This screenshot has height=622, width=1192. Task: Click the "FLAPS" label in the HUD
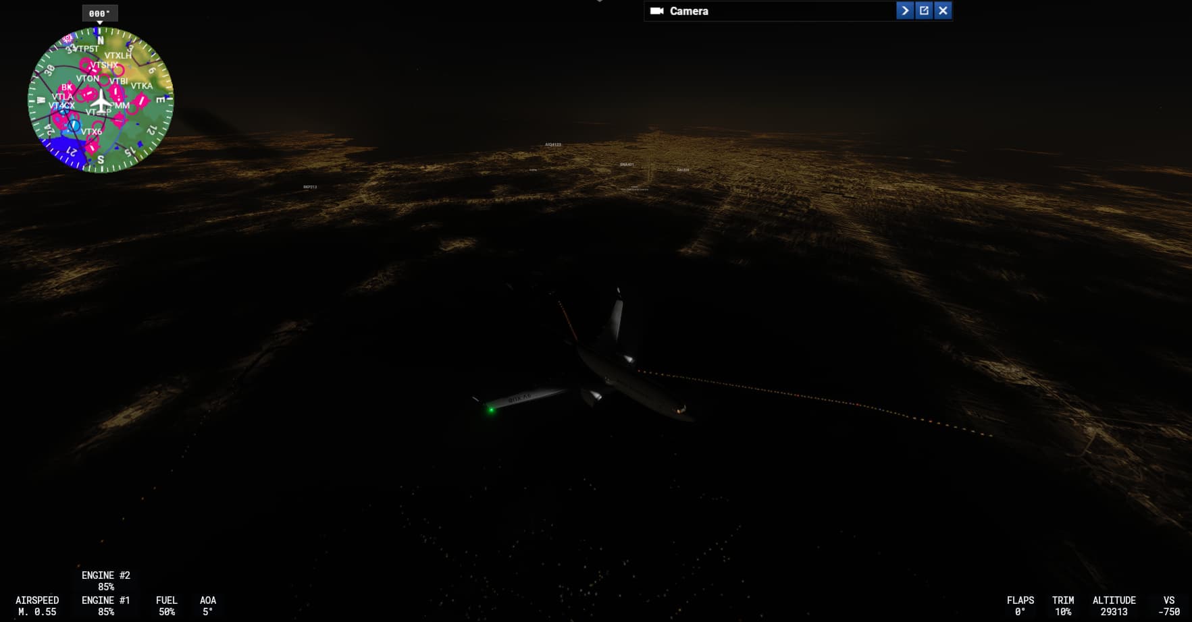pyautogui.click(x=1020, y=600)
